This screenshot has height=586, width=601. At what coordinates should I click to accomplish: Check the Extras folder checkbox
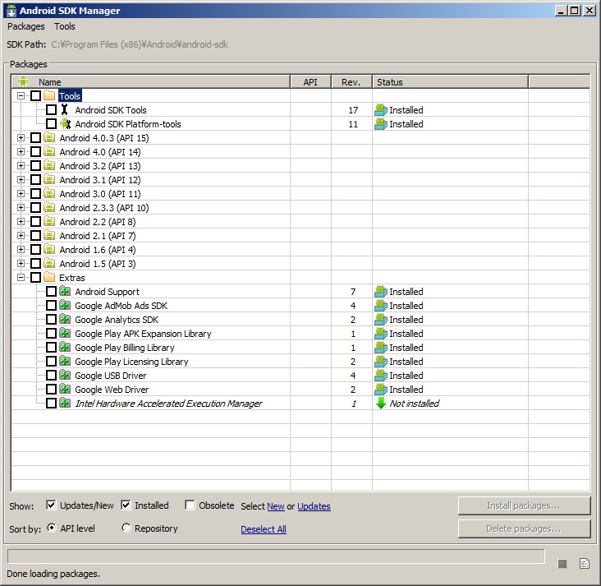click(35, 277)
